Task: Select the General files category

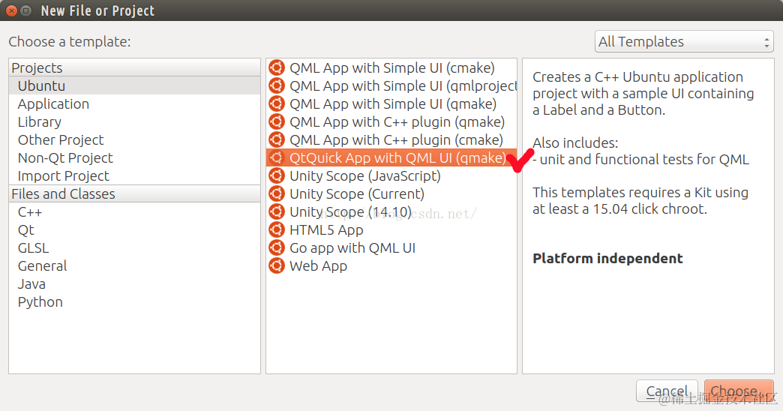Action: [x=135, y=266]
